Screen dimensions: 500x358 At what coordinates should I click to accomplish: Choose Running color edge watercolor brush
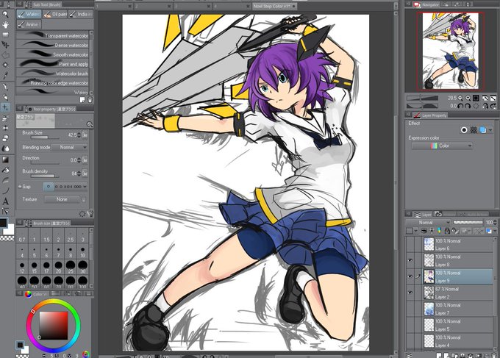[52, 82]
